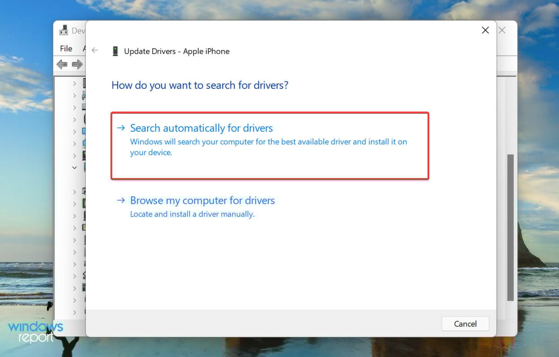Click the Apple iPhone device icon in header
Viewport: 559px width, 357px height.
pos(115,51)
